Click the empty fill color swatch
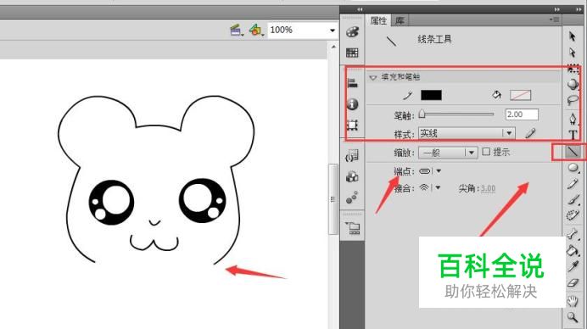Viewport: 587px width, 329px height. (520, 95)
